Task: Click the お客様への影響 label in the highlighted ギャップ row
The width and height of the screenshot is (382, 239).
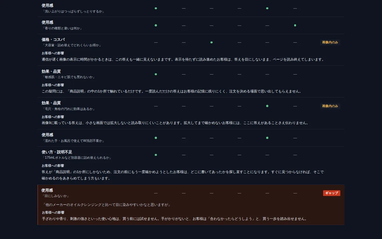Action: click(x=53, y=213)
